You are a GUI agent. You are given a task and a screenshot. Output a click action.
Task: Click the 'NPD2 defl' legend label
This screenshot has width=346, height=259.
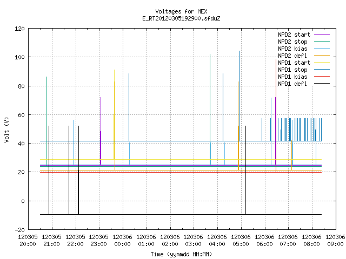[x=292, y=56]
